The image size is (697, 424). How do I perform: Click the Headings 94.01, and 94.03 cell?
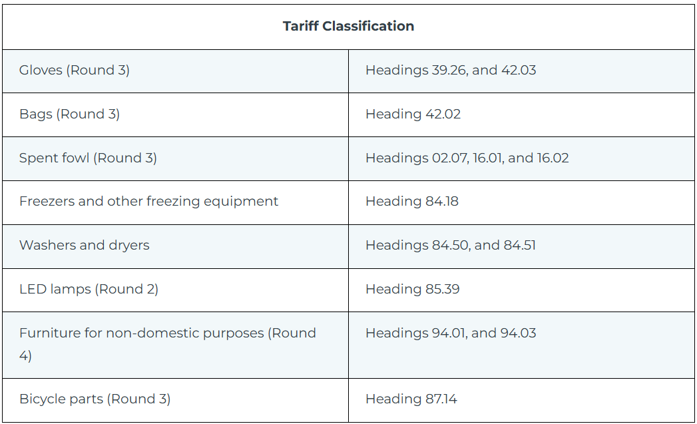click(x=451, y=333)
